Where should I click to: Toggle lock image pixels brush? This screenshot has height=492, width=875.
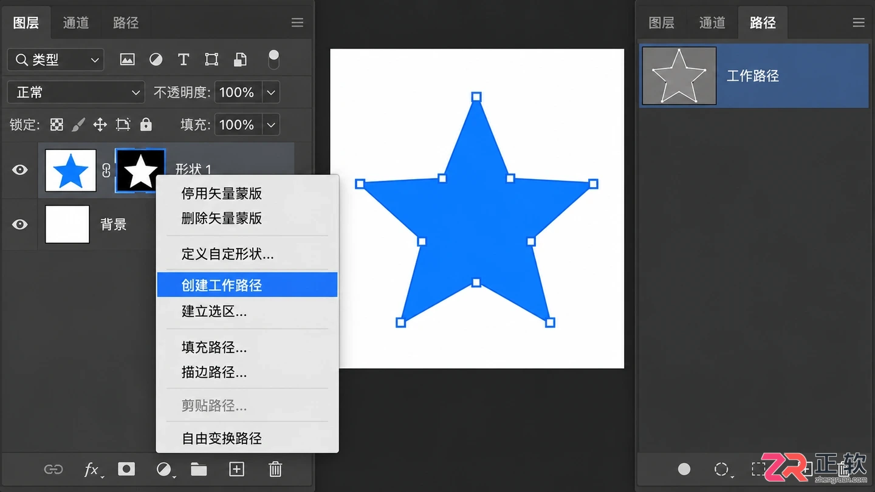click(78, 125)
